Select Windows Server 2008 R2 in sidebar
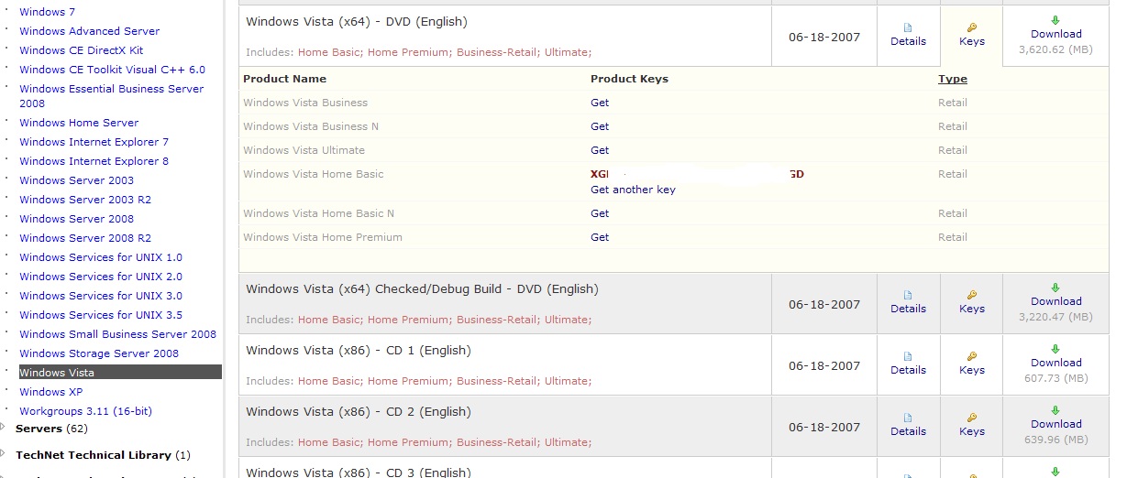 [85, 238]
